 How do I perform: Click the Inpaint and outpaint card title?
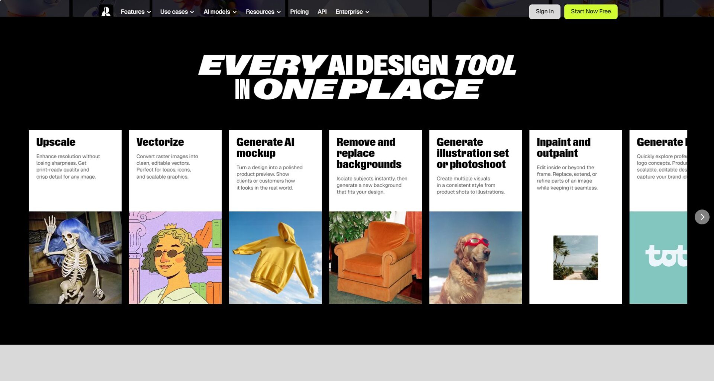563,147
